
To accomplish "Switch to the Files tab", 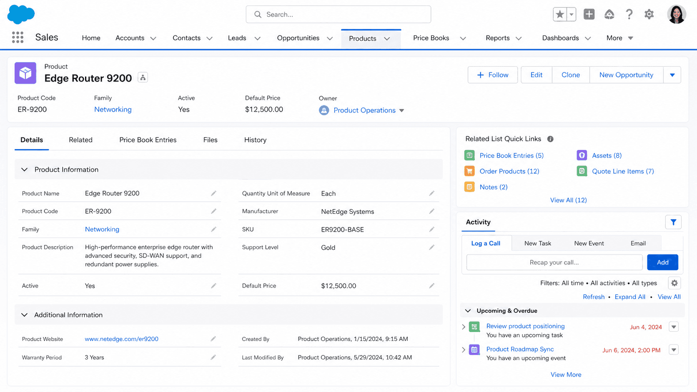I will (210, 140).
